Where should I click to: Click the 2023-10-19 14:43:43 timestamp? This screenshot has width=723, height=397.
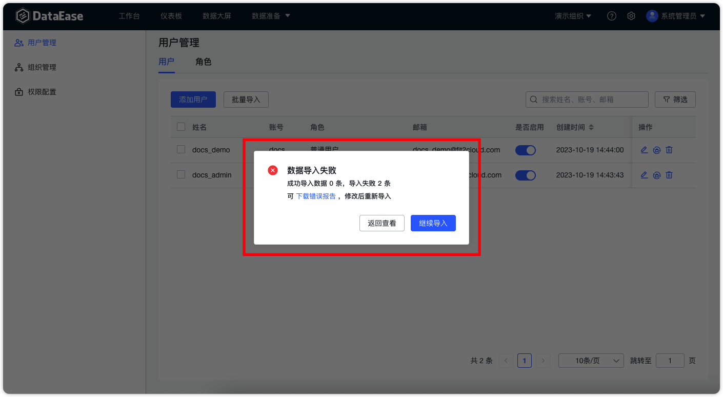tap(590, 175)
